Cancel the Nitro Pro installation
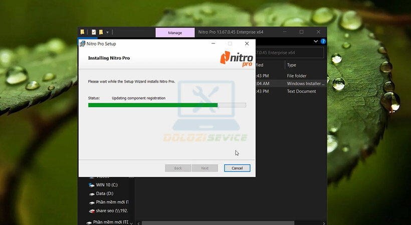Viewport: 411px width, 225px height. click(x=237, y=168)
